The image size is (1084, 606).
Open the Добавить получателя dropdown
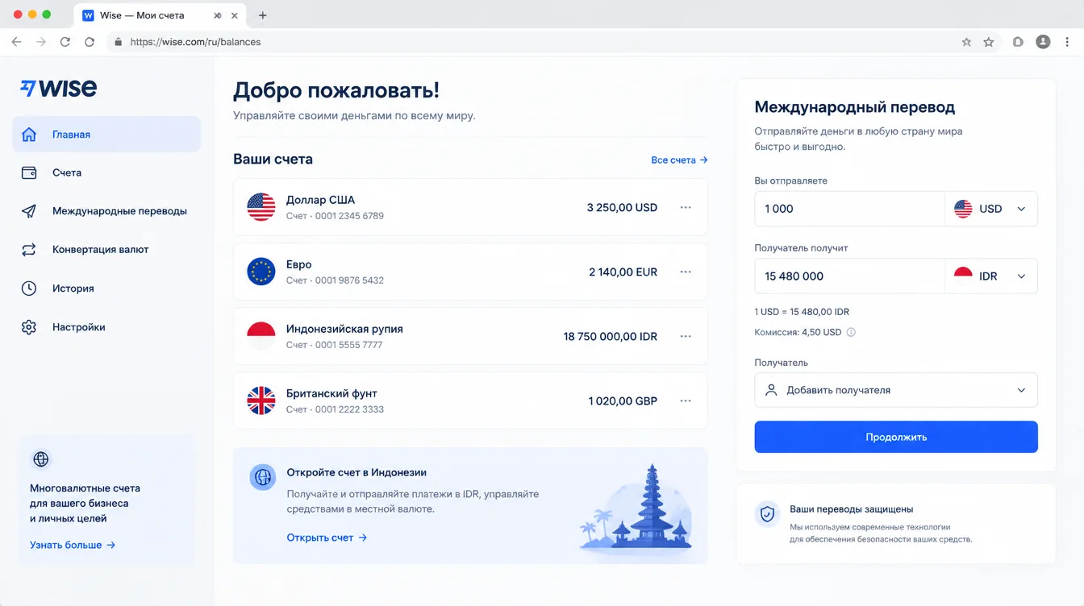click(896, 390)
